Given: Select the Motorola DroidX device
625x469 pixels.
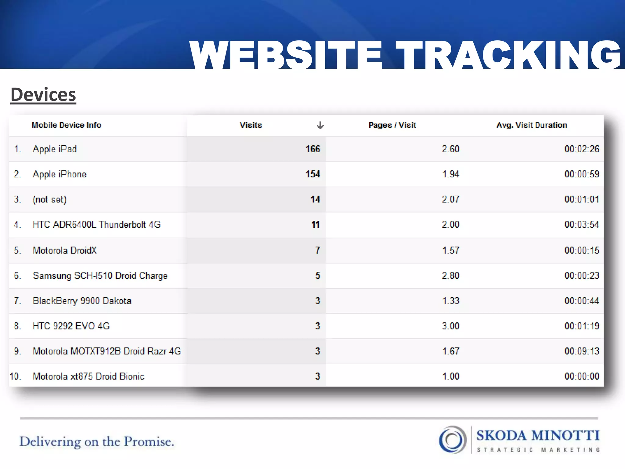Looking at the screenshot, I should pyautogui.click(x=65, y=250).
